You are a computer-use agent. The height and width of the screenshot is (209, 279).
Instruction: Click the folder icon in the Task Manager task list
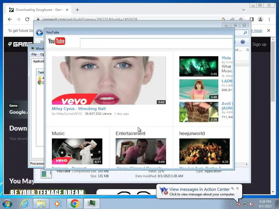tap(40, 78)
